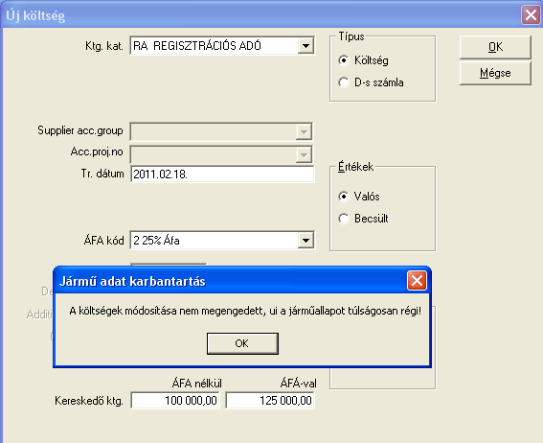Open the Ktg. kat. dropdown arrow
543x443 pixels.
pos(305,46)
